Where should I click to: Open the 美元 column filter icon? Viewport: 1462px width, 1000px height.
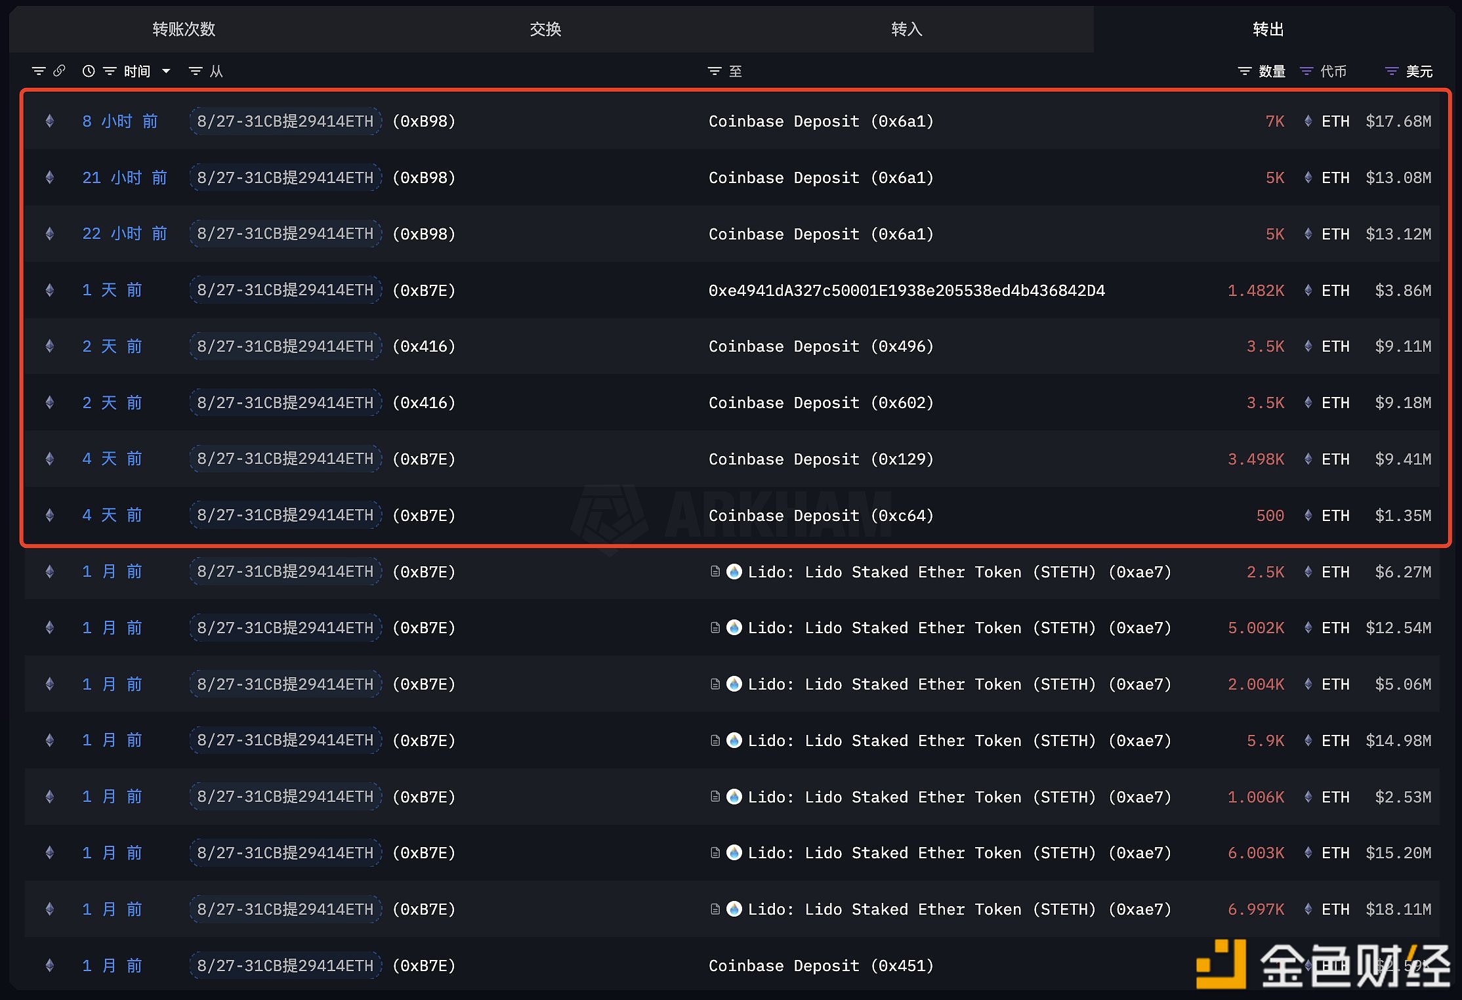coord(1392,71)
